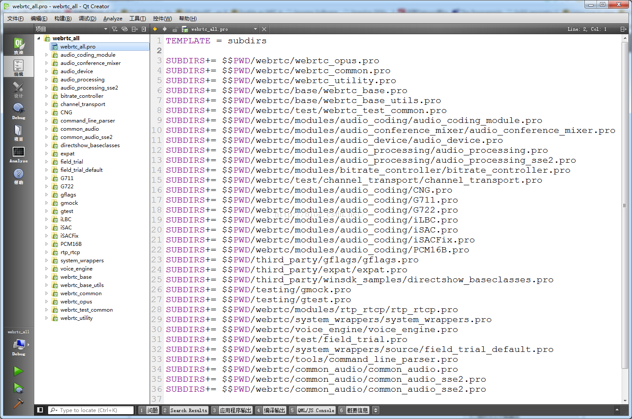Click the Type to locate field
Image resolution: width=632 pixels, height=419 pixels.
point(91,410)
